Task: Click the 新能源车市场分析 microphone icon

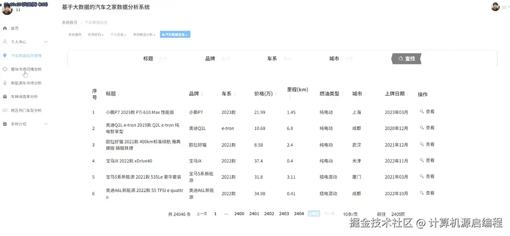Action: coord(5,83)
